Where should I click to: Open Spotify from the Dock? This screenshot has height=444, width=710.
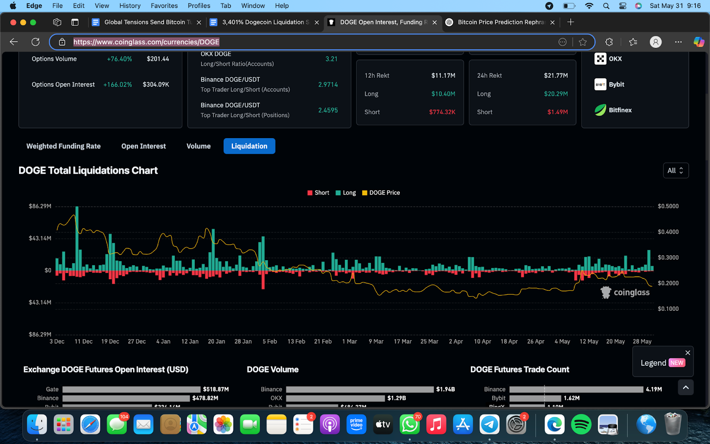point(581,424)
